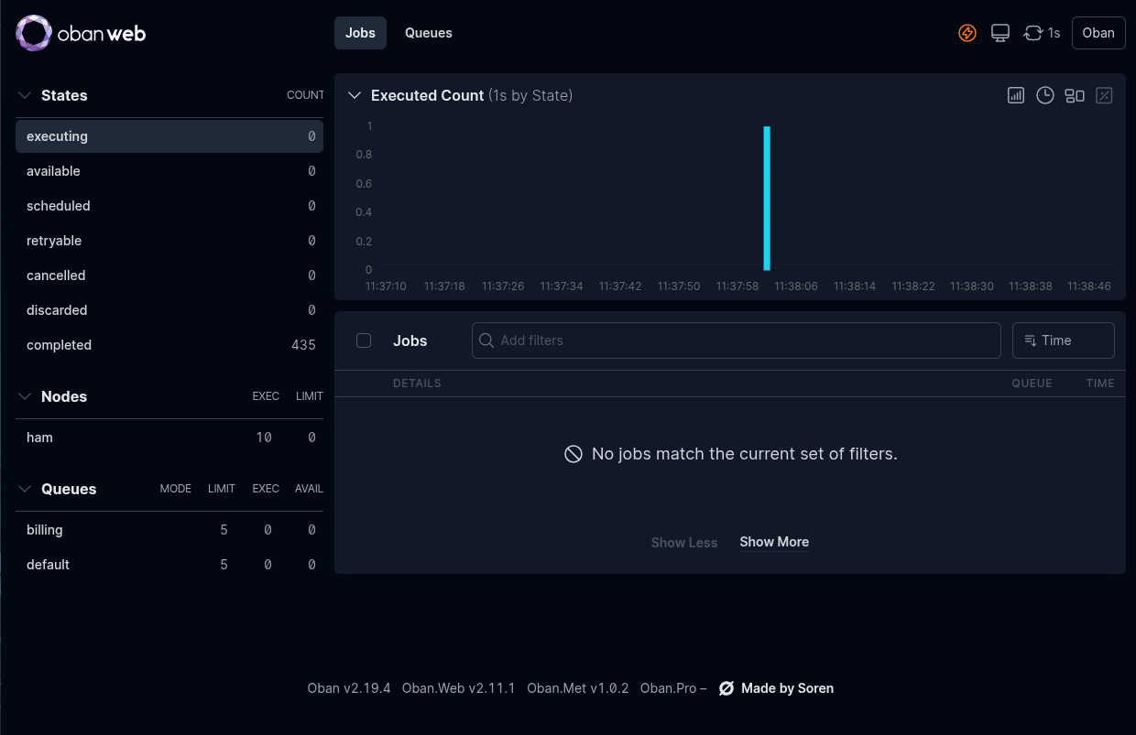Focus the Add filters search field
The width and height of the screenshot is (1136, 735).
tap(736, 340)
